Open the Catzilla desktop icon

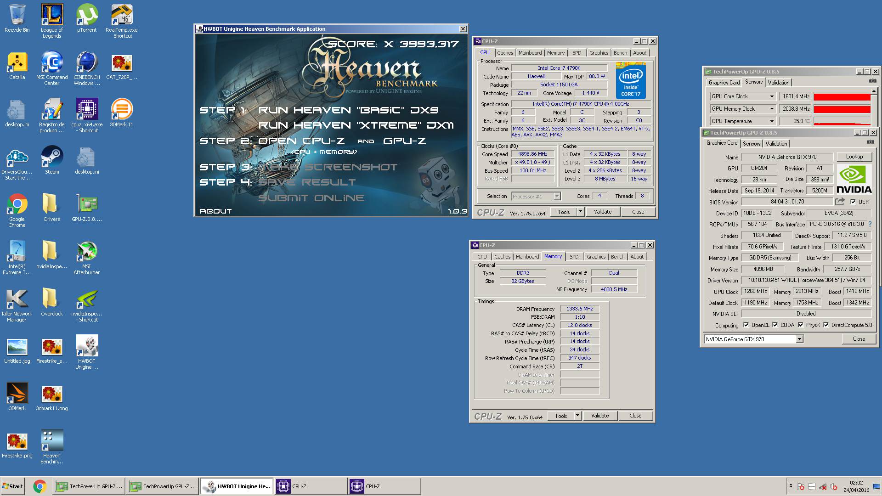tap(17, 66)
